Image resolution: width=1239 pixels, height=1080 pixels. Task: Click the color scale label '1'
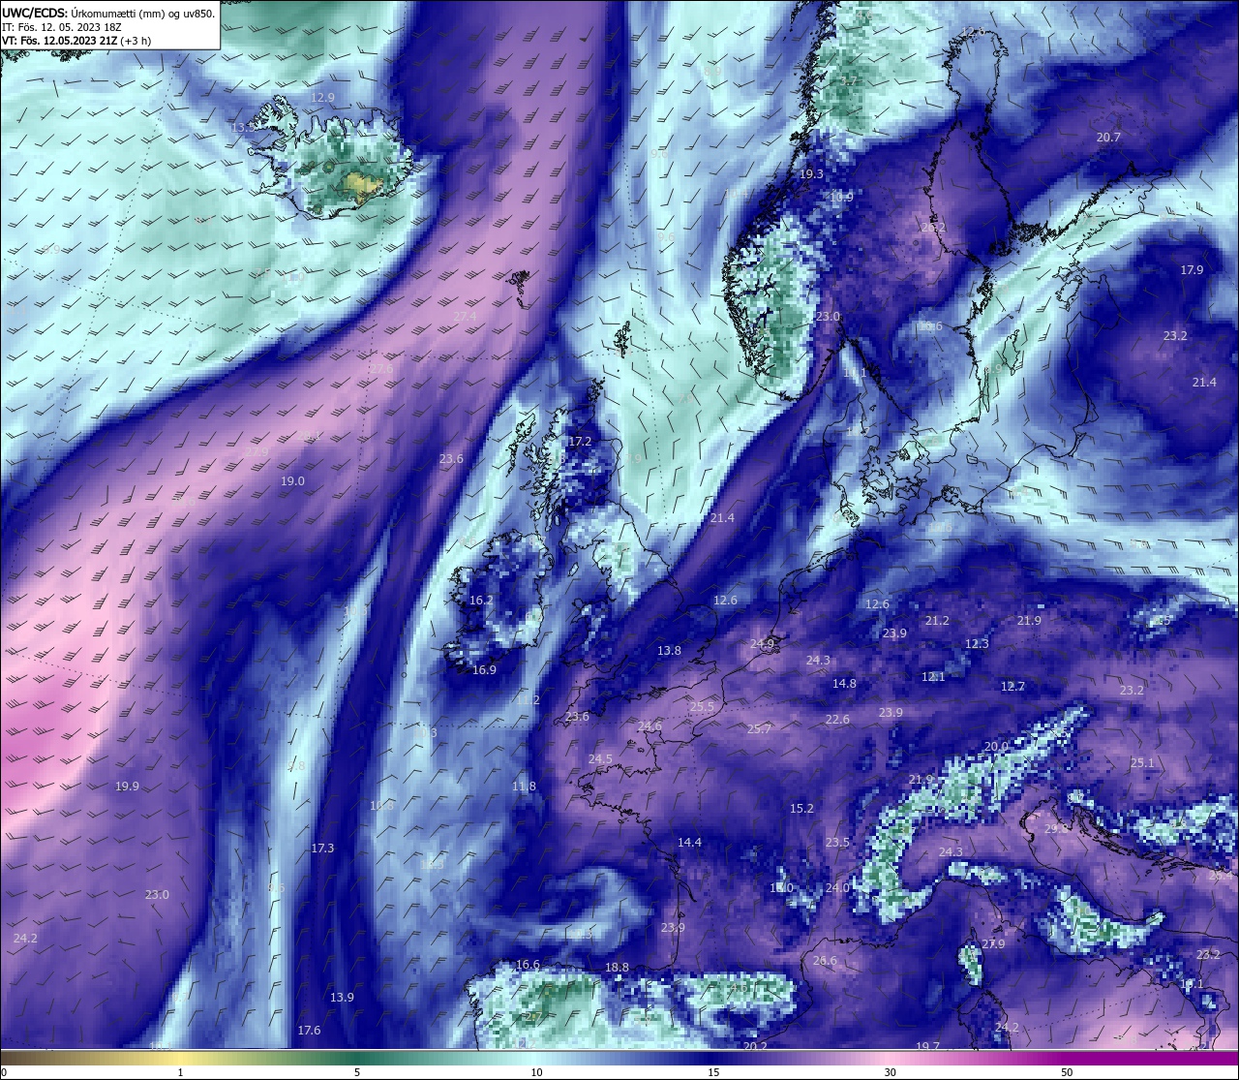pyautogui.click(x=181, y=1072)
